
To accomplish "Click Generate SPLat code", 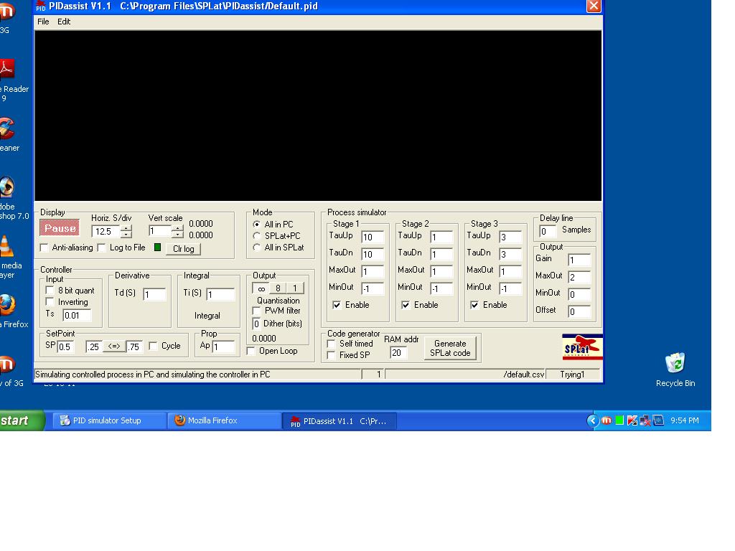I will point(450,348).
